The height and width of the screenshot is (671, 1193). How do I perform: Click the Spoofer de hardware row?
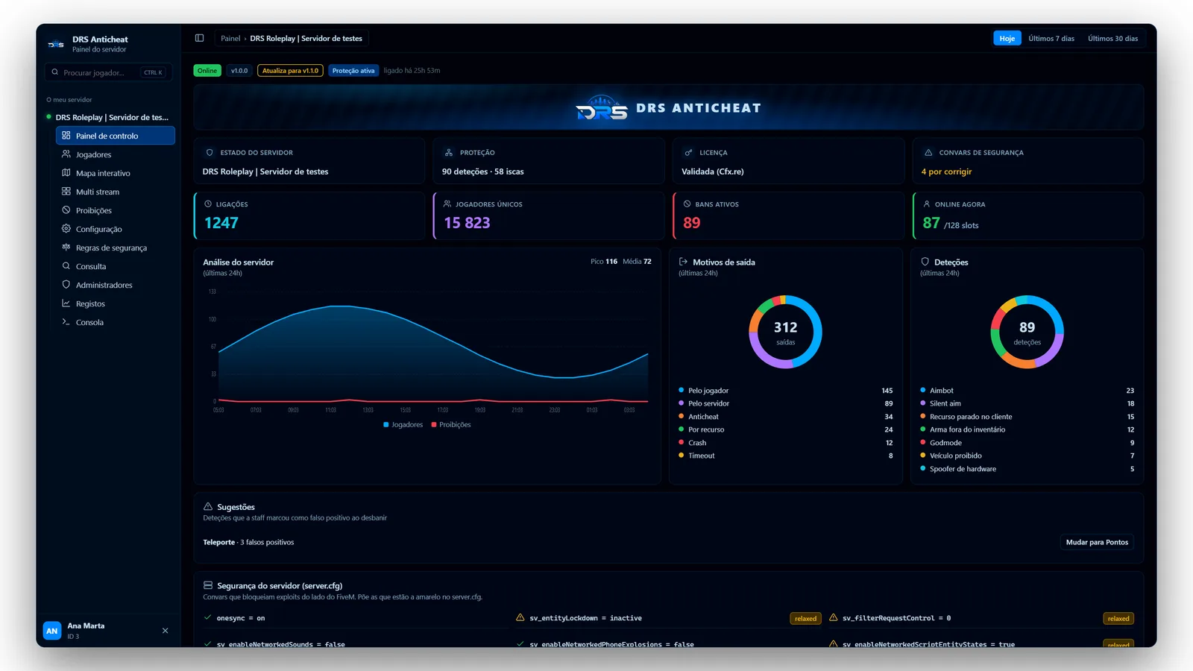pos(1027,469)
